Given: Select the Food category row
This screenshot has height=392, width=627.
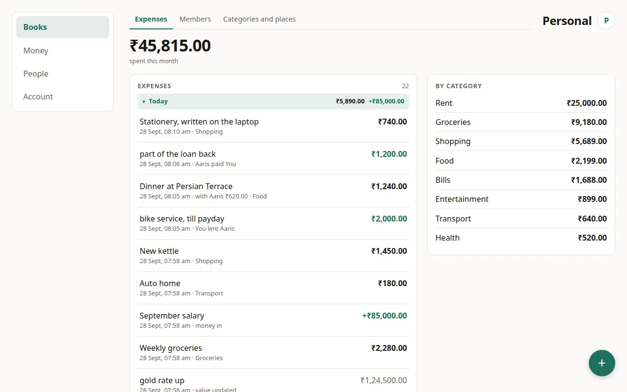Looking at the screenshot, I should click(521, 161).
